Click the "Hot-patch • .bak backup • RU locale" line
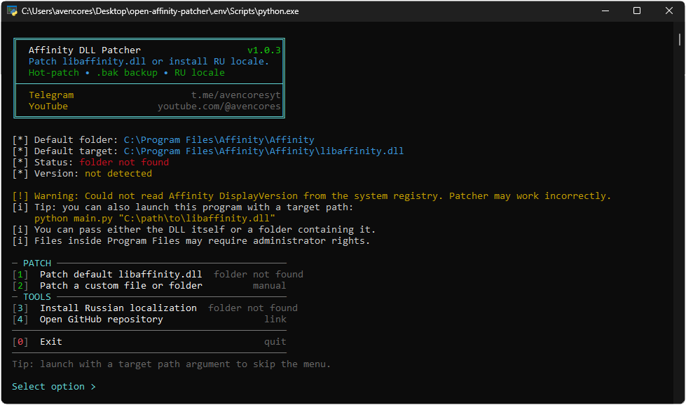686x405 pixels. point(126,73)
